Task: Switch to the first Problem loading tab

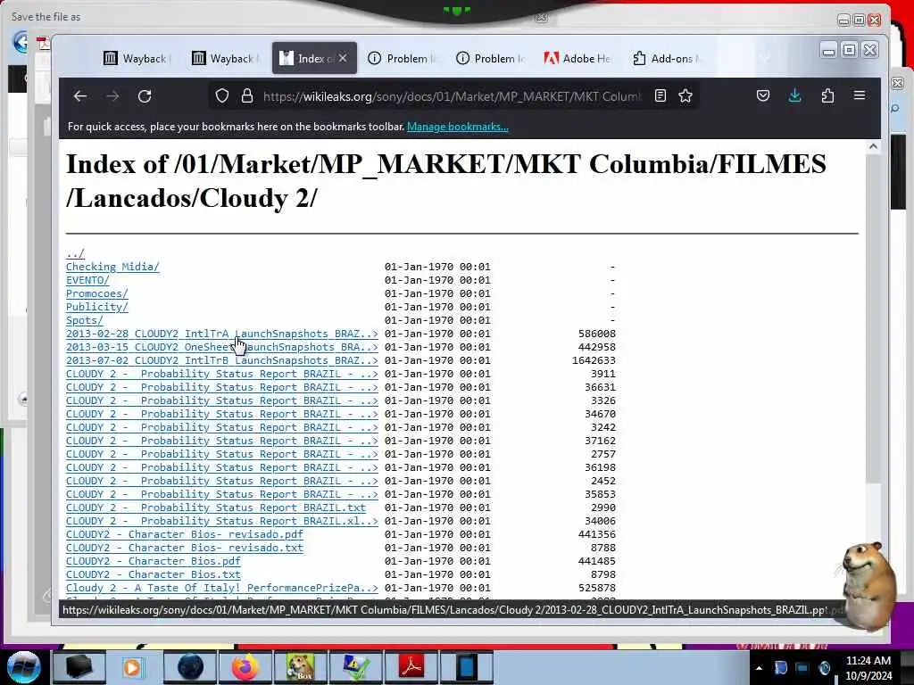Action: (x=403, y=58)
